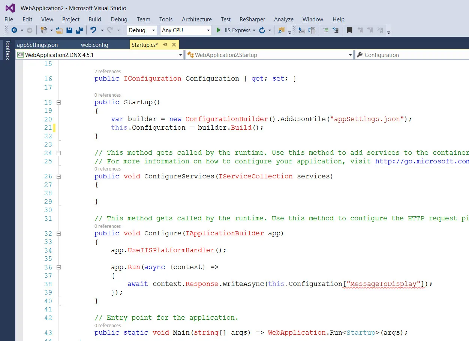Toggle a bookmark with the bookmark icon
This screenshot has height=341, width=469.
click(x=349, y=30)
